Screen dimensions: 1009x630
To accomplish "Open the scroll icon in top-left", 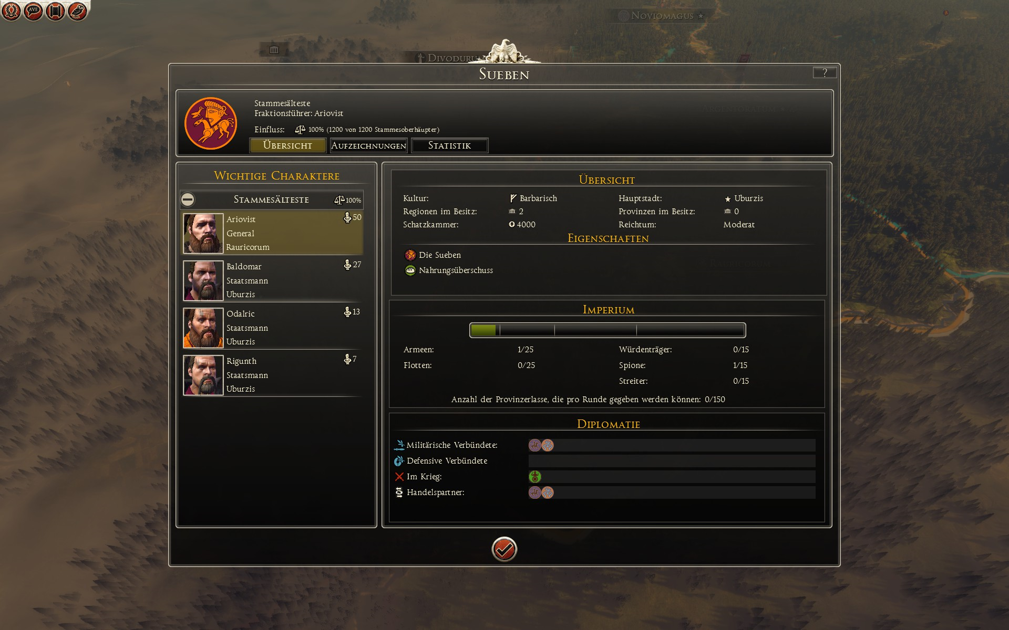I will click(x=55, y=10).
